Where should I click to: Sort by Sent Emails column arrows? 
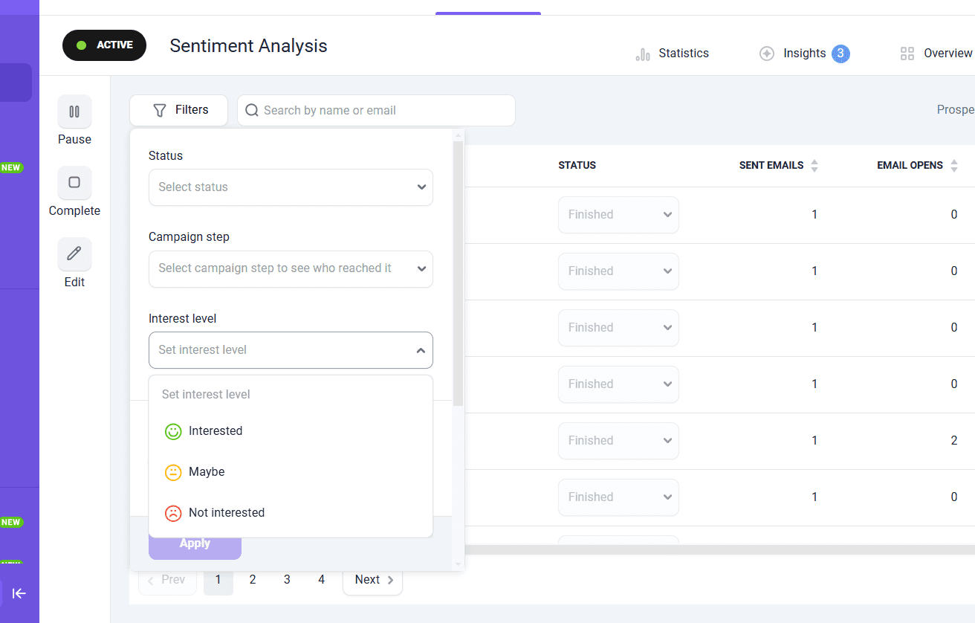[x=814, y=166]
